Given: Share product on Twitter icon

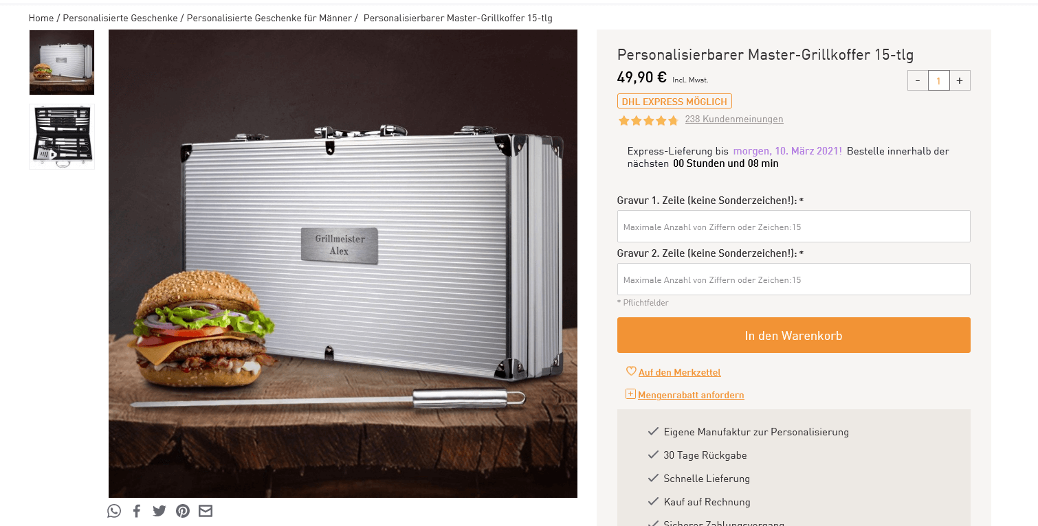Looking at the screenshot, I should pos(159,511).
